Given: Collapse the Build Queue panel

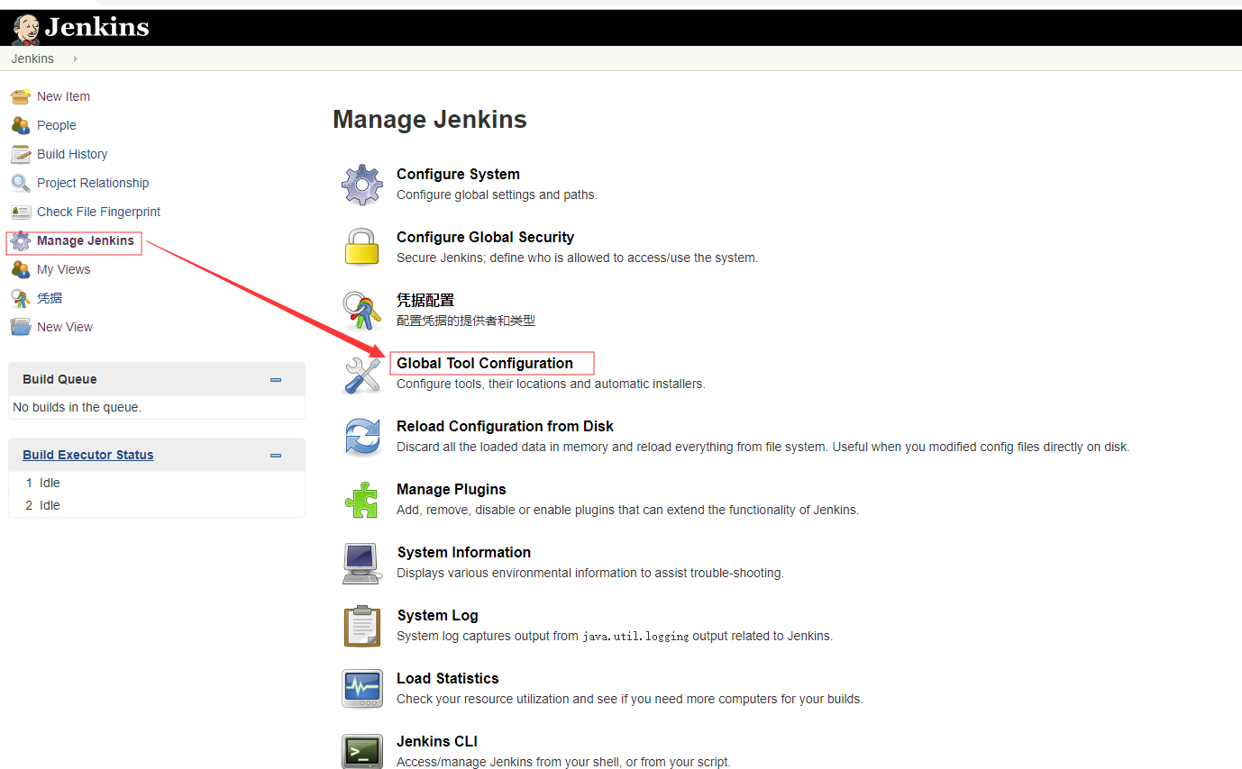Looking at the screenshot, I should (x=276, y=380).
